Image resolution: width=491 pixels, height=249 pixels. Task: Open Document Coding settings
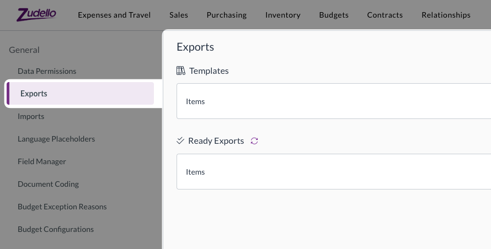(x=48, y=184)
